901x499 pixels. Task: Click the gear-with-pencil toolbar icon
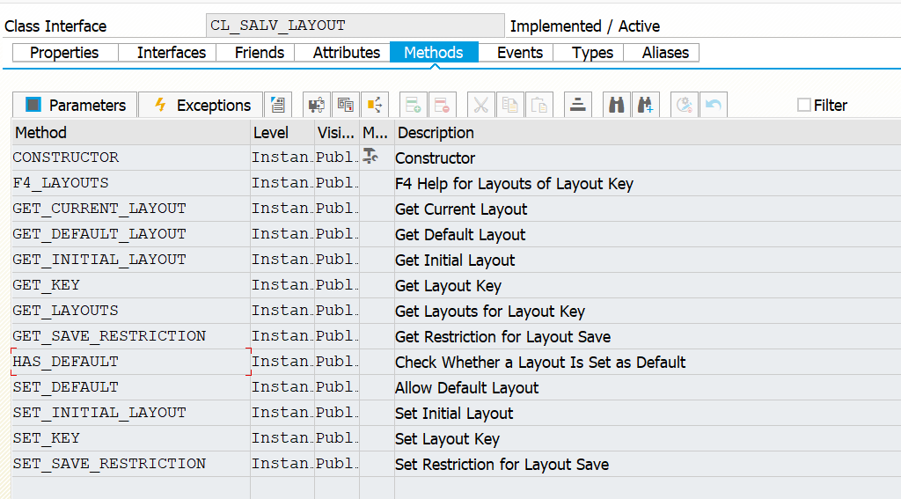(x=685, y=105)
